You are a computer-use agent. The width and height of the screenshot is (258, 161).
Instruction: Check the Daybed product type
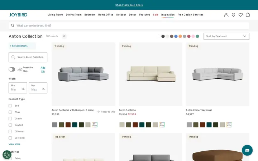tap(10, 125)
